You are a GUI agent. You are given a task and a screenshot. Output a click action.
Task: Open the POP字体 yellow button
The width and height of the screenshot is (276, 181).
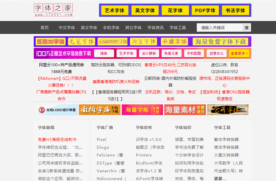click(205, 10)
